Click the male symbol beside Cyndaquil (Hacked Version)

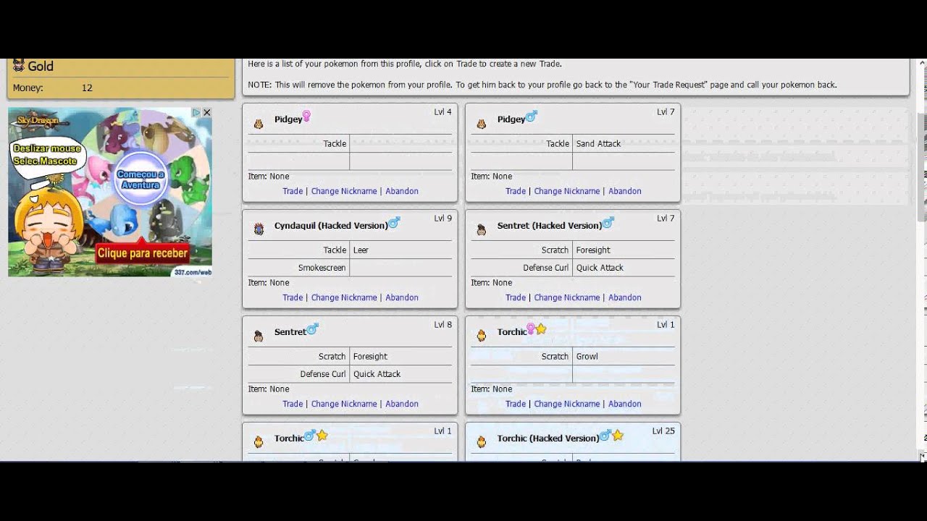click(x=394, y=222)
